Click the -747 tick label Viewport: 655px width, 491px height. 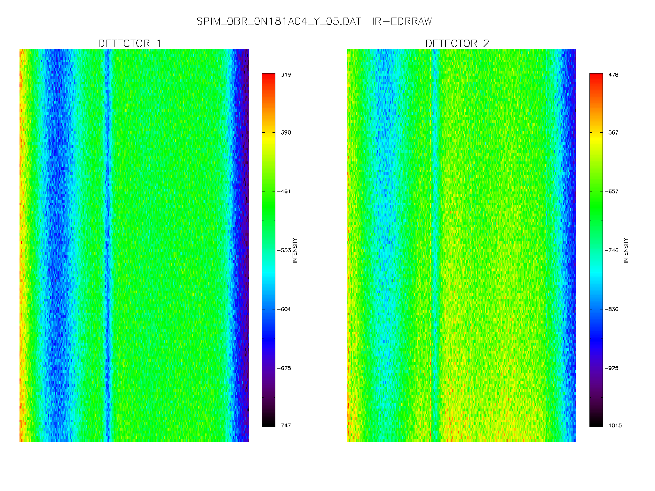click(284, 425)
